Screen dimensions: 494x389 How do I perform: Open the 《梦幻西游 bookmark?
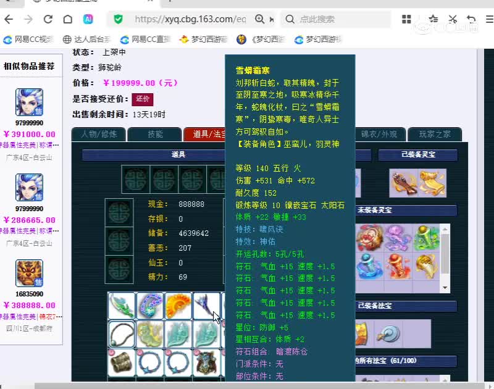pos(261,40)
